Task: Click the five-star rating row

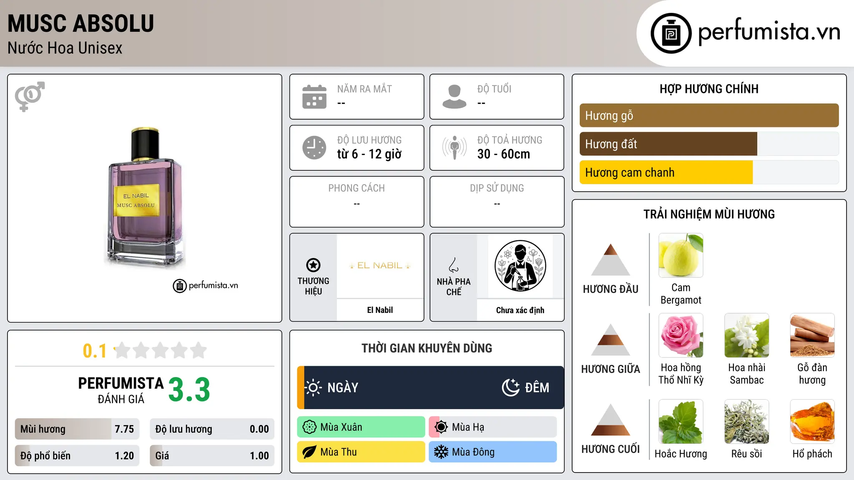Action: pos(161,350)
